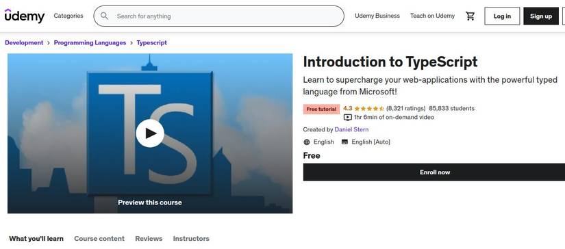Click the globe language icon

pyautogui.click(x=307, y=142)
